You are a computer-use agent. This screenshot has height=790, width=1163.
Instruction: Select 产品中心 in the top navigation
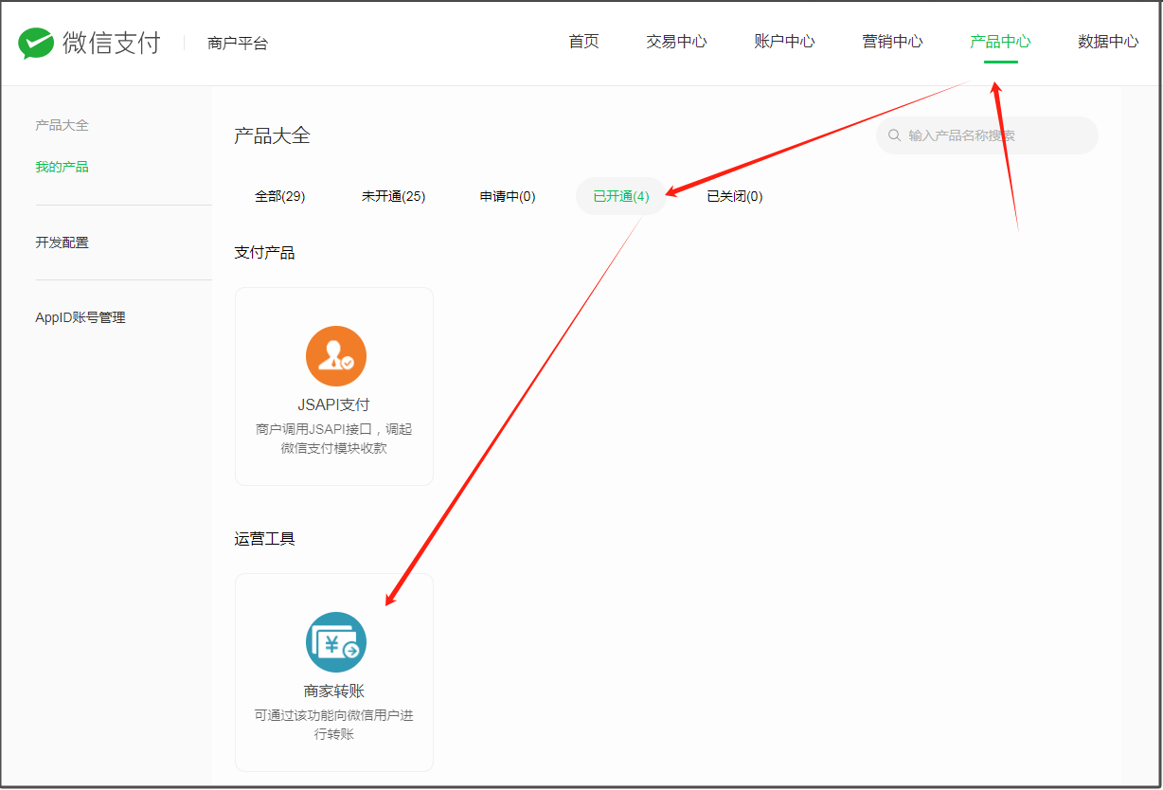1000,42
